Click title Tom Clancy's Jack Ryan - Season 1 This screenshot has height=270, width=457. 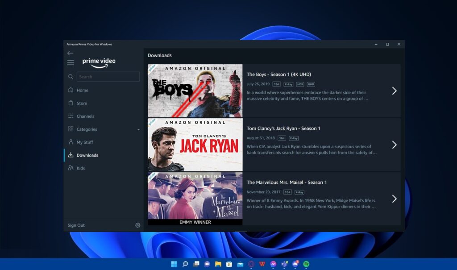click(x=283, y=128)
